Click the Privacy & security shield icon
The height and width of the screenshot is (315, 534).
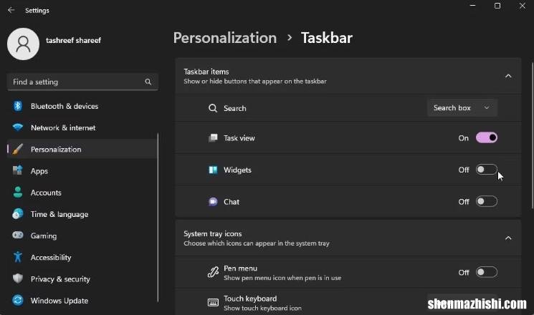[18, 278]
